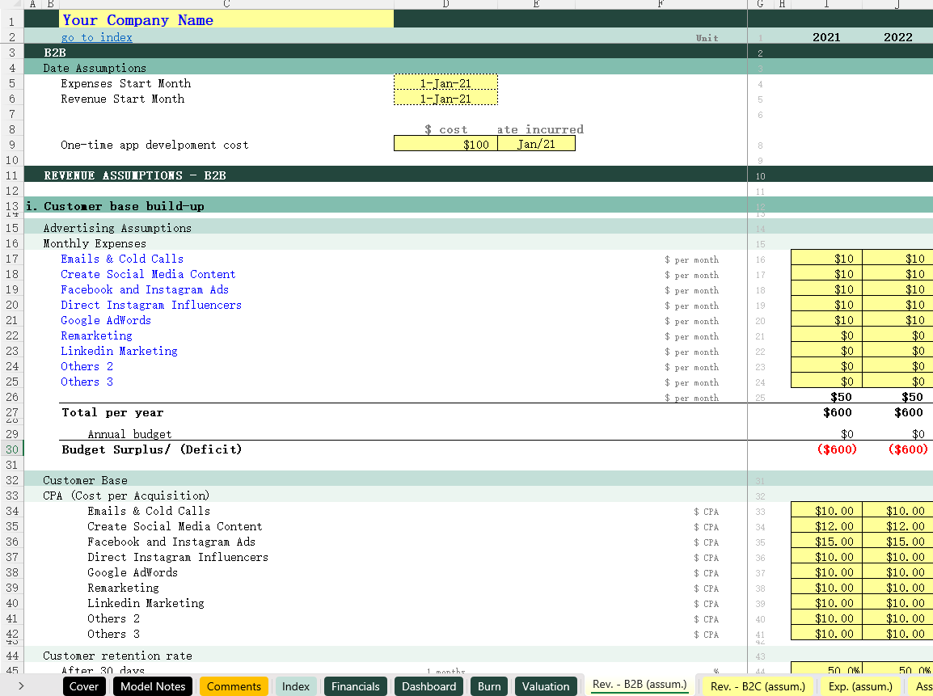
Task: Open the Valuation sheet tab
Action: pyautogui.click(x=546, y=686)
